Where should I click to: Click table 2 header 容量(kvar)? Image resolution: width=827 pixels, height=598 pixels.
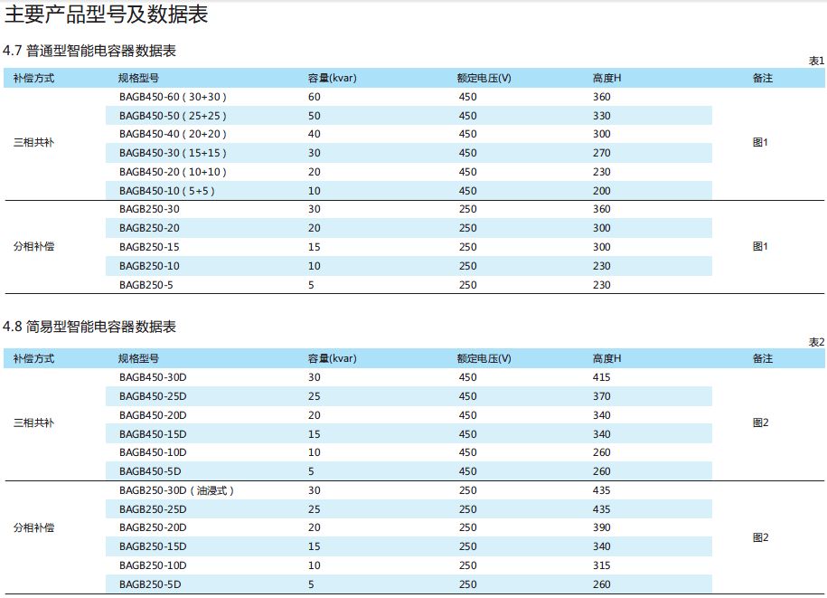[333, 359]
